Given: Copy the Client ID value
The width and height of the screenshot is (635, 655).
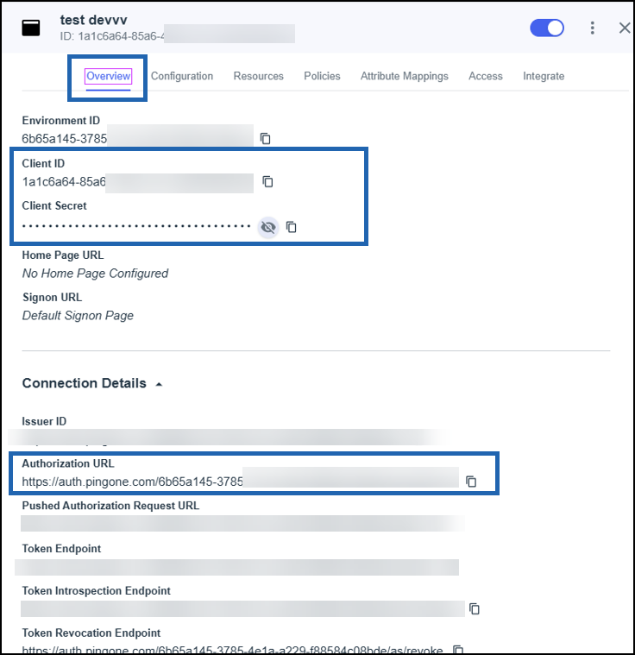Looking at the screenshot, I should coord(267,181).
